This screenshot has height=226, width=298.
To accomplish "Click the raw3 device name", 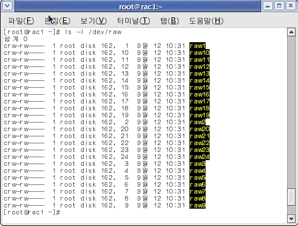I will point(198,164).
